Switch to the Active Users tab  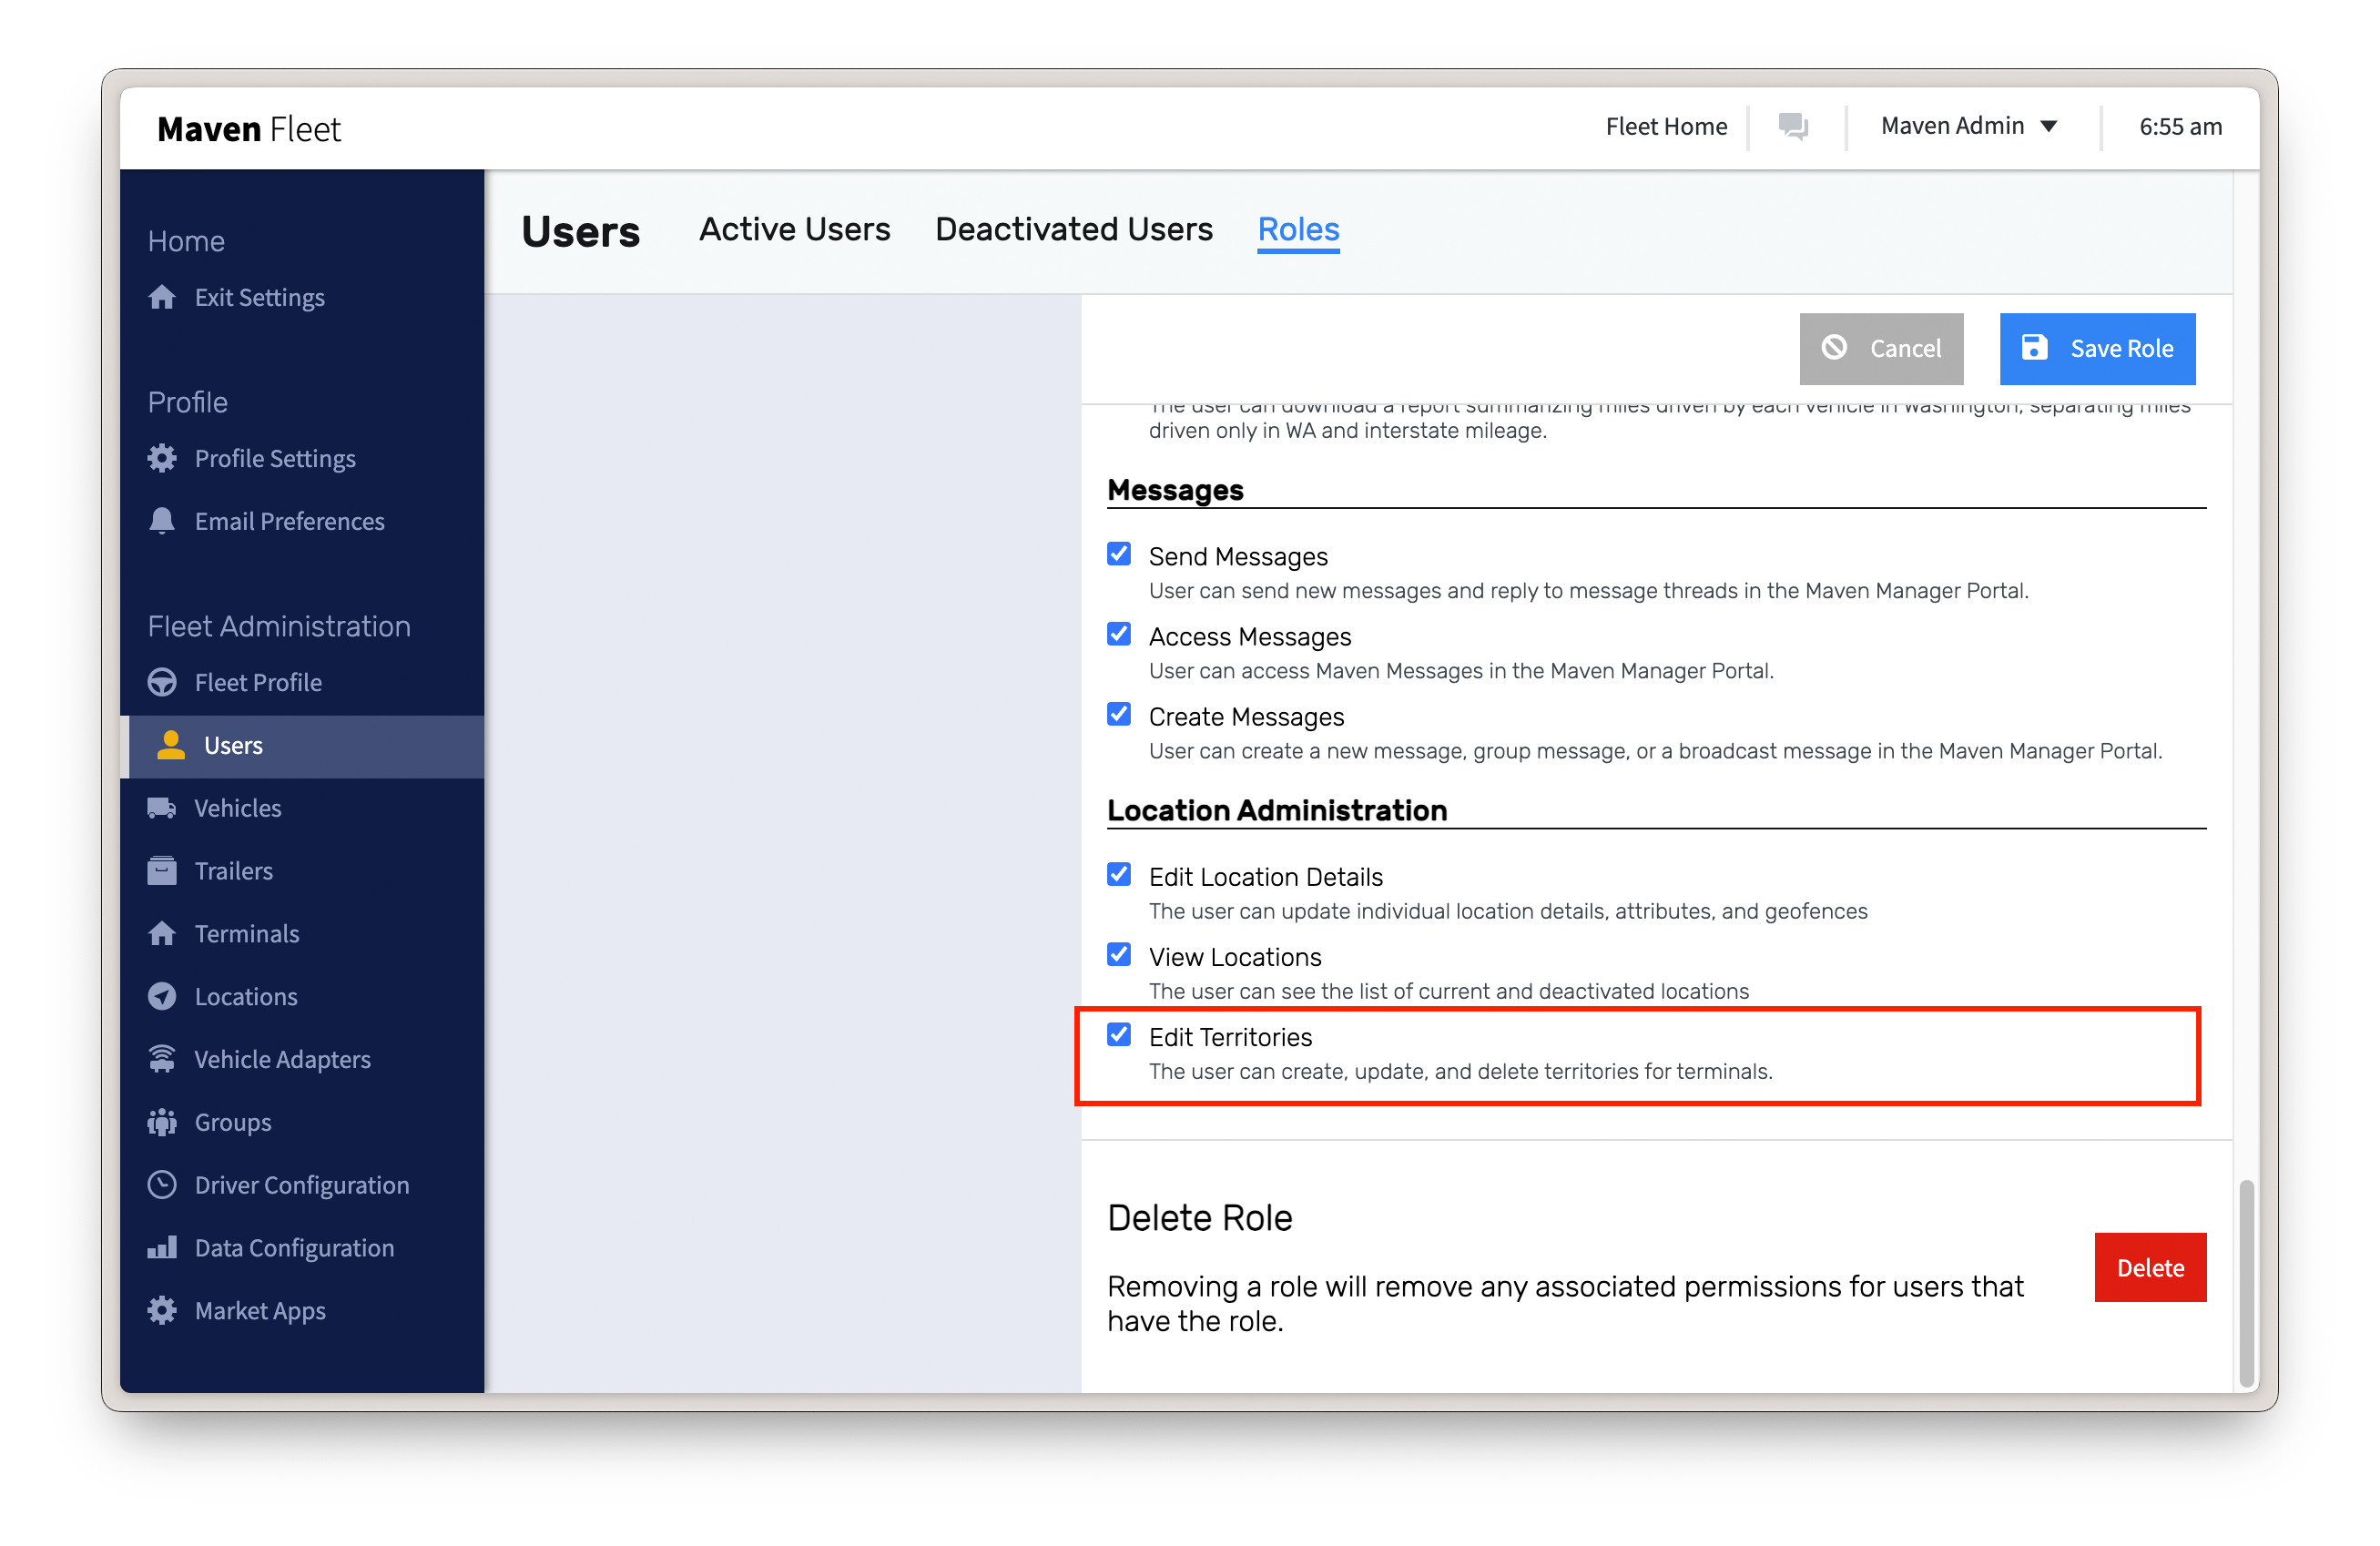[794, 230]
